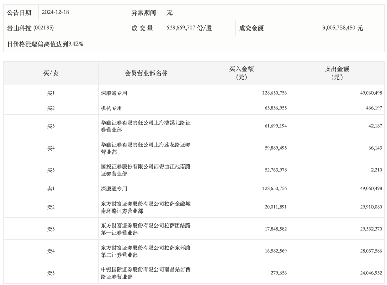The width and height of the screenshot is (387, 285).
Task: Click the 买/卖 column header
Action: click(51, 73)
